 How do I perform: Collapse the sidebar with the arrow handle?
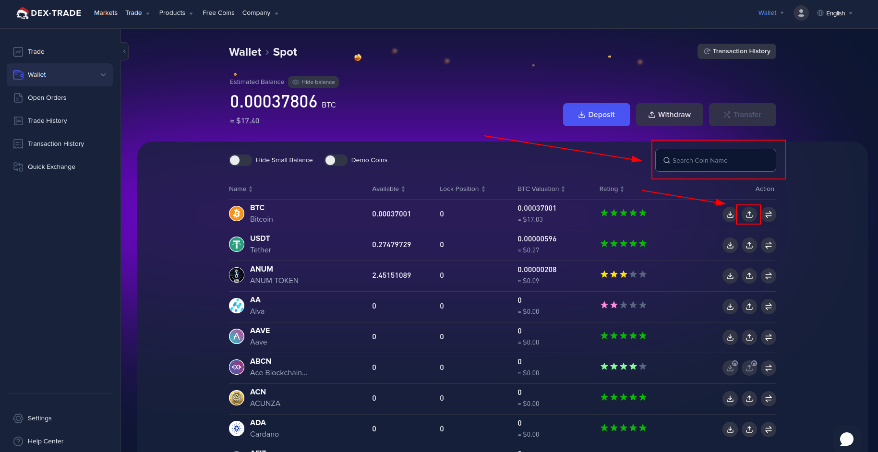pos(124,51)
